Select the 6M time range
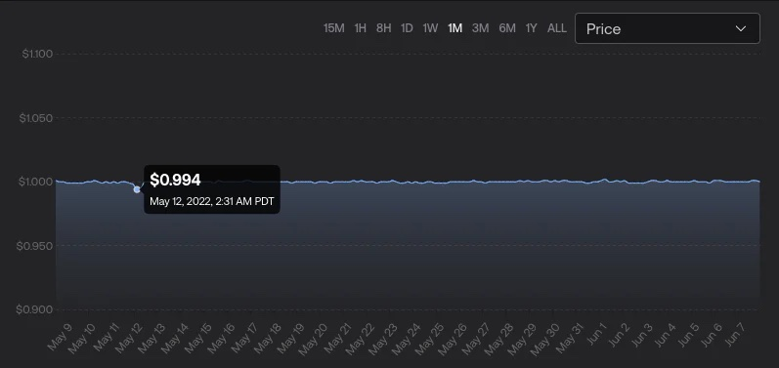779x368 pixels. pyautogui.click(x=507, y=28)
